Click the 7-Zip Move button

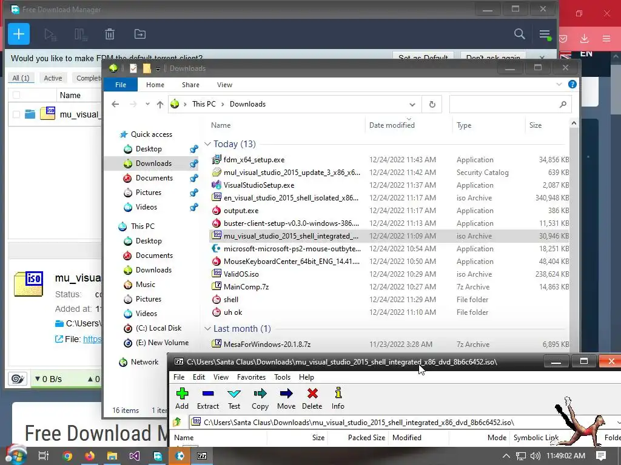(286, 398)
